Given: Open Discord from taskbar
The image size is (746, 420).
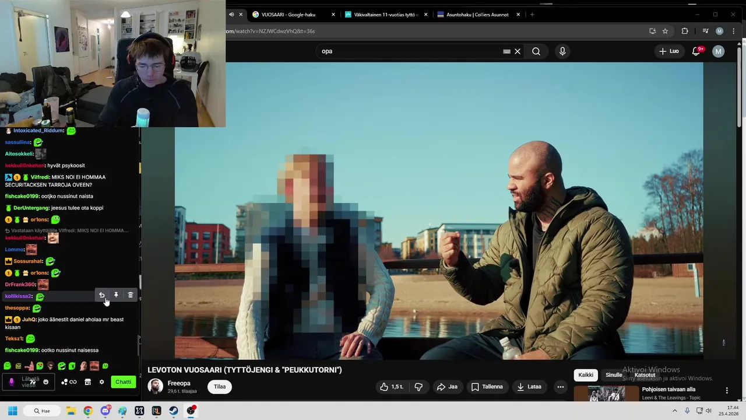Looking at the screenshot, I should click(105, 411).
